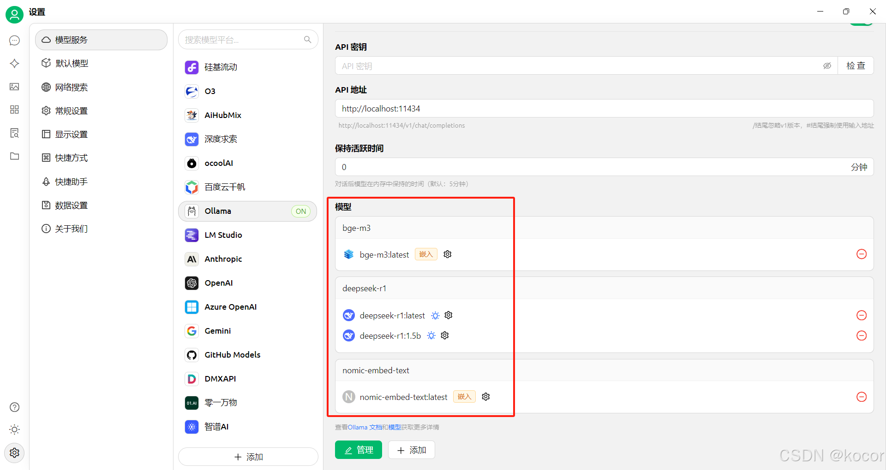Open 关于我们 settings section
886x470 pixels.
pos(101,229)
